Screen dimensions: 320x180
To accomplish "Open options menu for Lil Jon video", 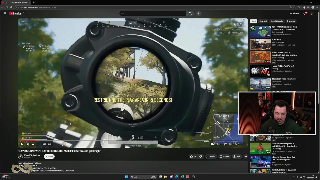I will pyautogui.click(x=299, y=157).
